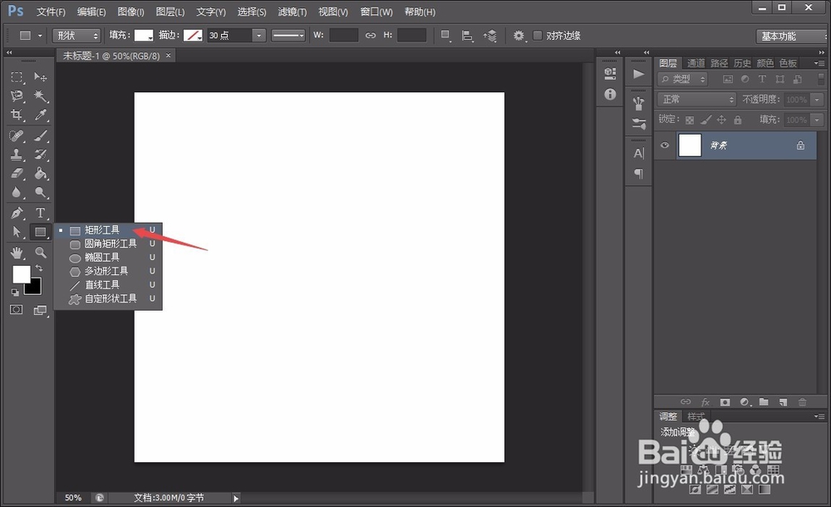Select the Move tool

(40, 77)
